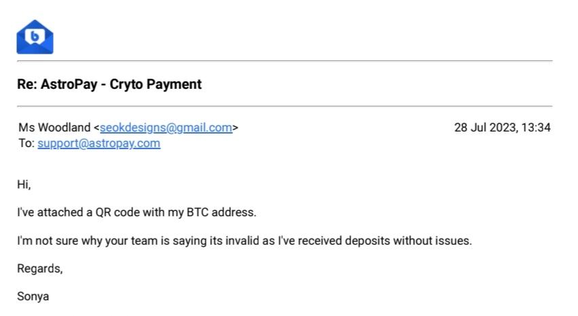Click the "Hi," greeting line
This screenshot has height=316, width=578.
[x=24, y=184]
